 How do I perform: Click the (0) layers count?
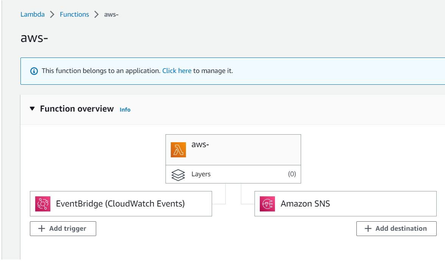coord(292,174)
